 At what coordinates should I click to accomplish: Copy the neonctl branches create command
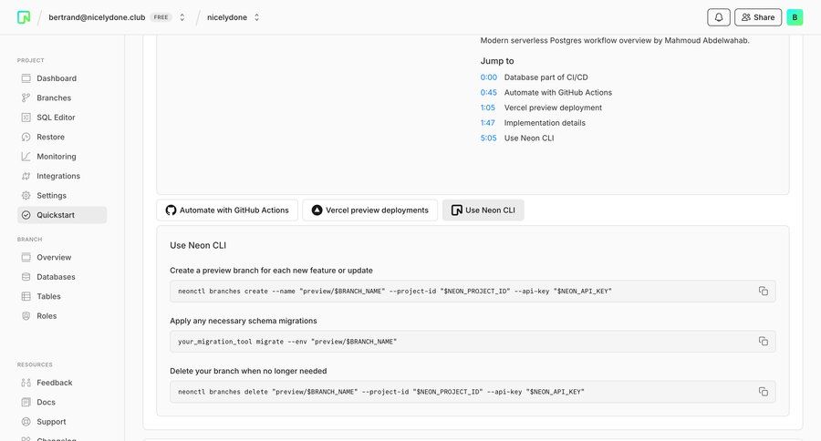coord(764,291)
